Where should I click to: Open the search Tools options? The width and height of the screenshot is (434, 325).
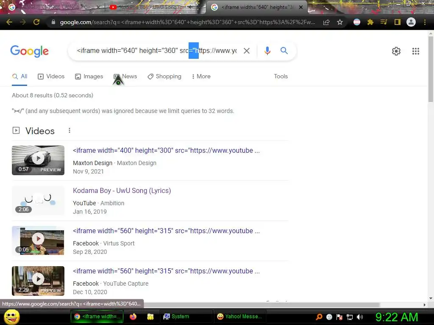pos(281,77)
